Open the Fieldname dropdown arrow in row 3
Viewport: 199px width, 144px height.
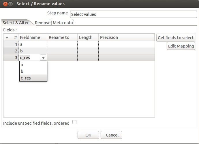click(x=43, y=58)
